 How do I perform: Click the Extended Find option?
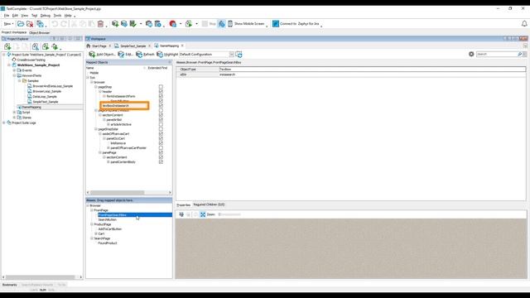(x=157, y=68)
